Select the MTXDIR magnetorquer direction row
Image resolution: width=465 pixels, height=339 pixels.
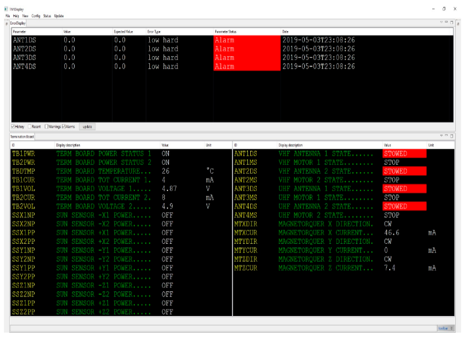[344, 224]
